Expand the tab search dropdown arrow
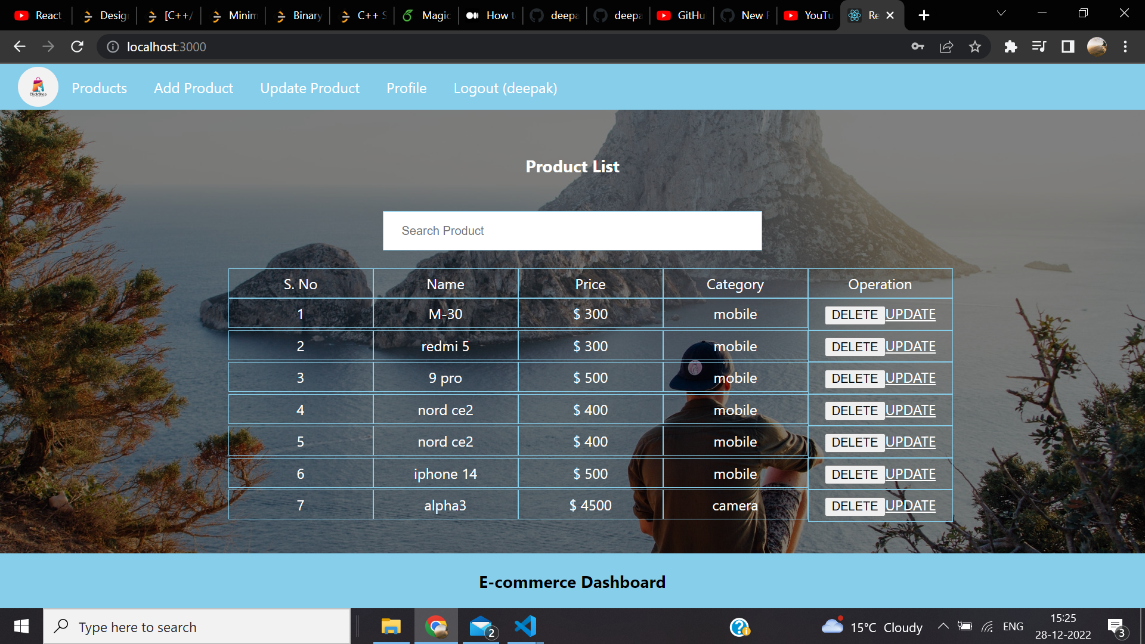 [1001, 13]
